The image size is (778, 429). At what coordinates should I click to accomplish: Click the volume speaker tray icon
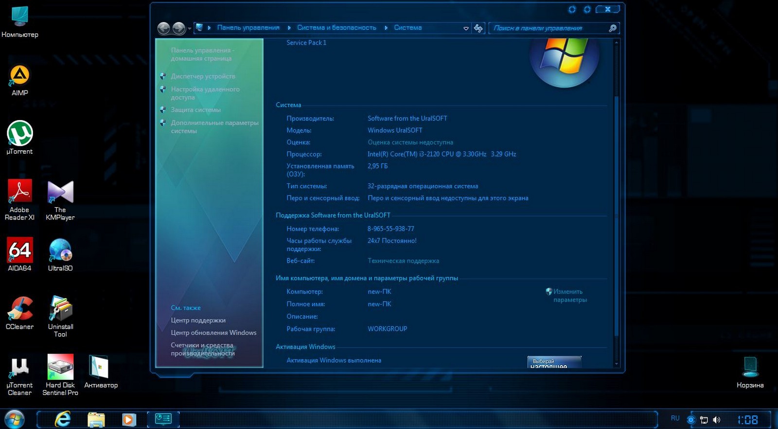tap(716, 419)
